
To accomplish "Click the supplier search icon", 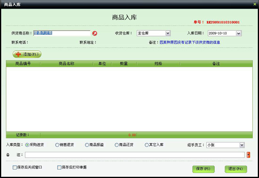I will (x=95, y=34).
